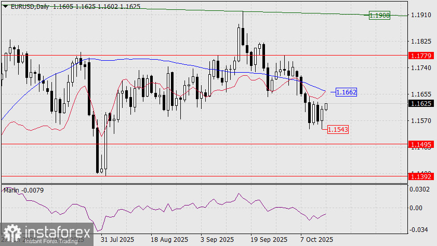This screenshot has width=437, height=246.
Task: Click the EURUSD,Daily chart title text
Action: coord(30,6)
